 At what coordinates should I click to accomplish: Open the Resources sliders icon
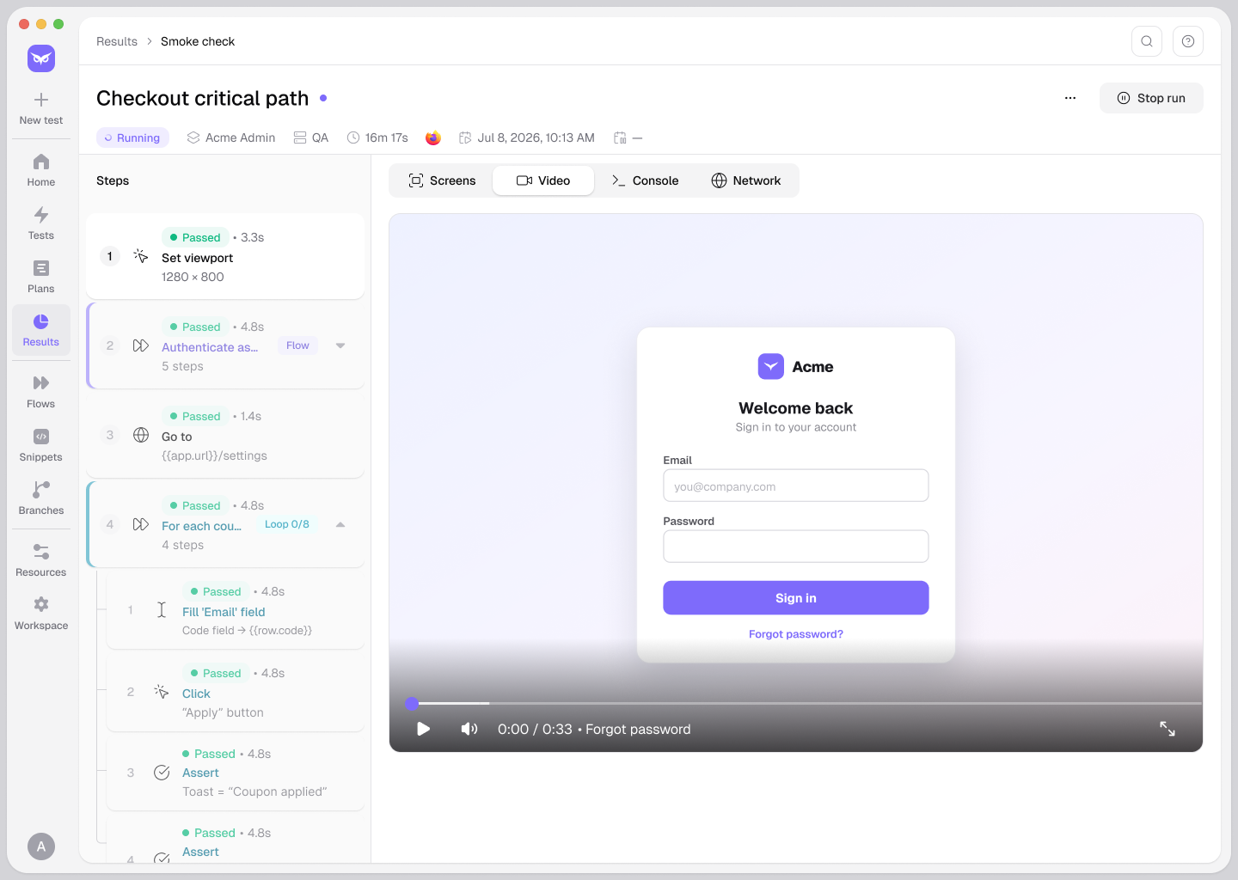(41, 552)
